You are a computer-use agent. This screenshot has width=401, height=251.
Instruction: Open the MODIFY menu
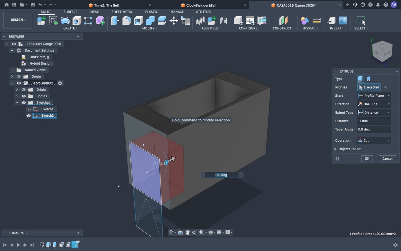[150, 28]
